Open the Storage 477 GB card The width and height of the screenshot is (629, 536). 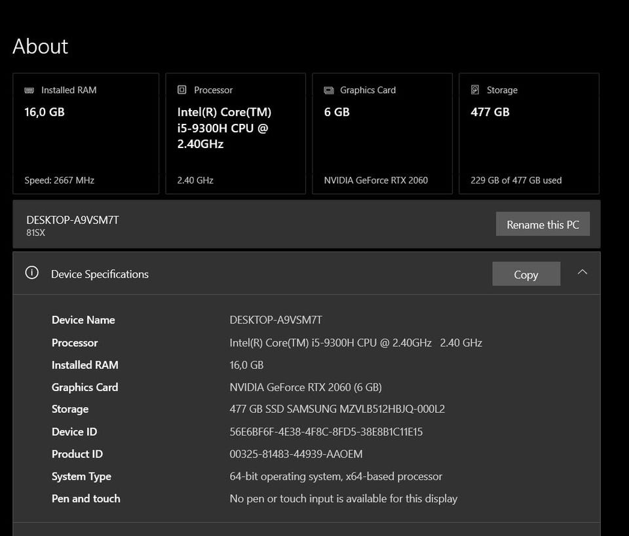coord(529,134)
